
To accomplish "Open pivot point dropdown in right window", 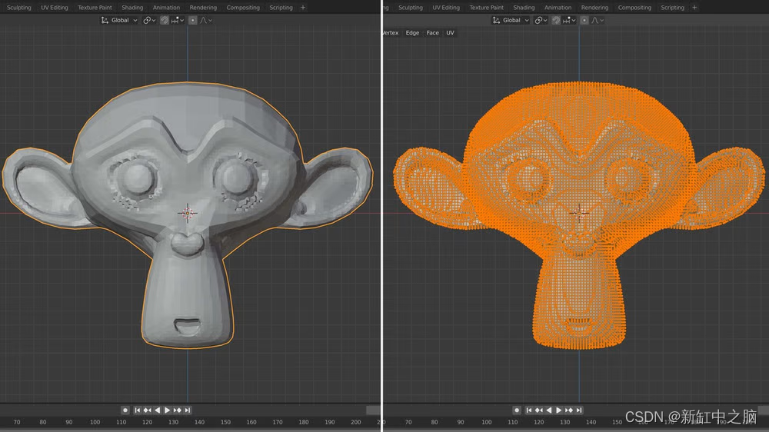I will 541,20.
